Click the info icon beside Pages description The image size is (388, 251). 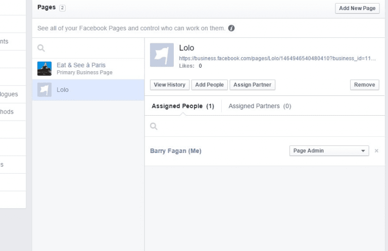[231, 28]
